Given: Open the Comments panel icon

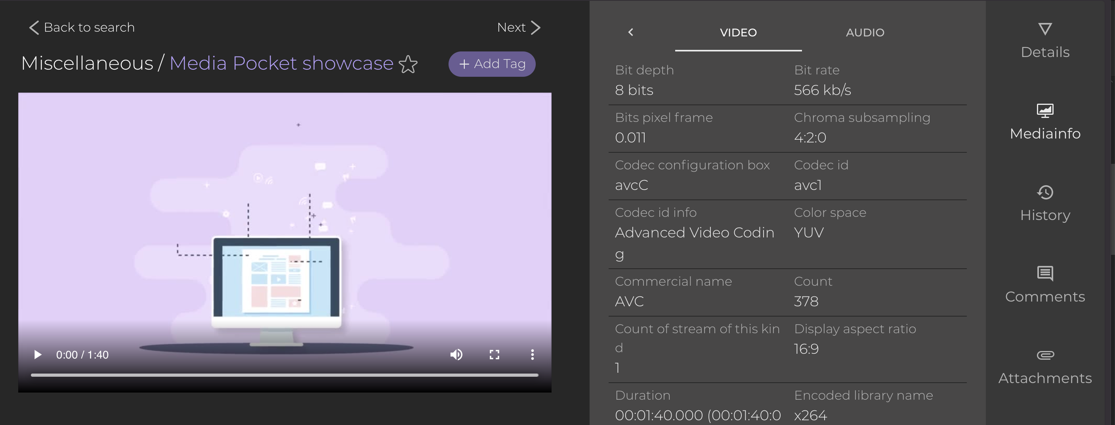Looking at the screenshot, I should (1045, 274).
